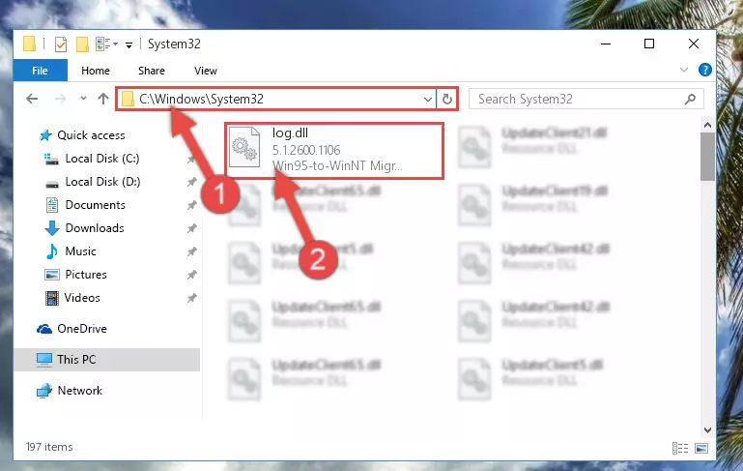Open Help via blue question mark icon
The height and width of the screenshot is (471, 743).
pyautogui.click(x=704, y=70)
